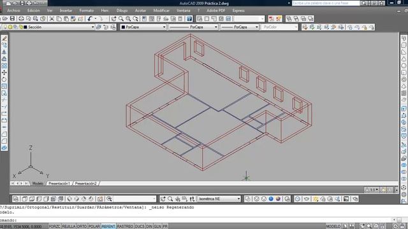
Task: Open the Dibujo menu
Action: 122,11
